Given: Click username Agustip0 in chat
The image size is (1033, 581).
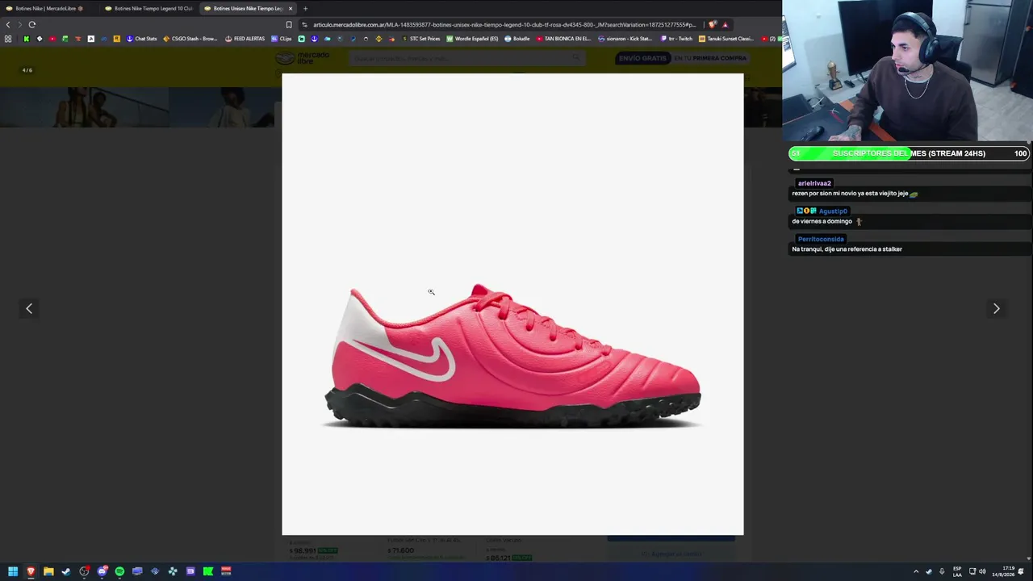Looking at the screenshot, I should pos(833,211).
